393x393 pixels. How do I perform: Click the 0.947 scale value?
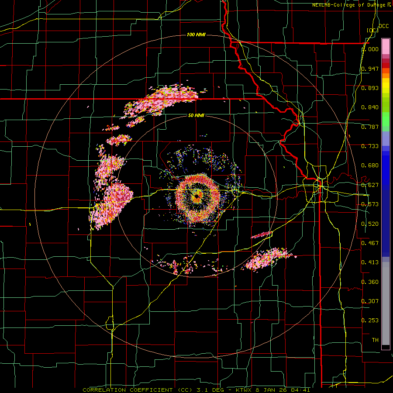pos(370,69)
